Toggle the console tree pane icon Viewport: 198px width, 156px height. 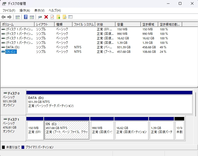click(x=18, y=17)
